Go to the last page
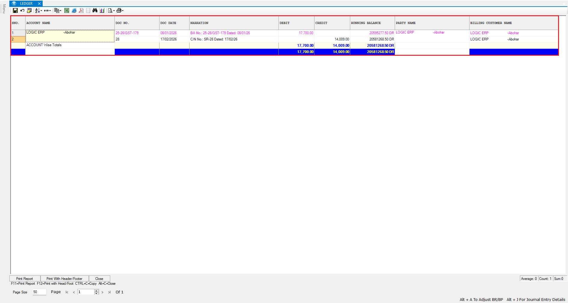 pos(109,292)
